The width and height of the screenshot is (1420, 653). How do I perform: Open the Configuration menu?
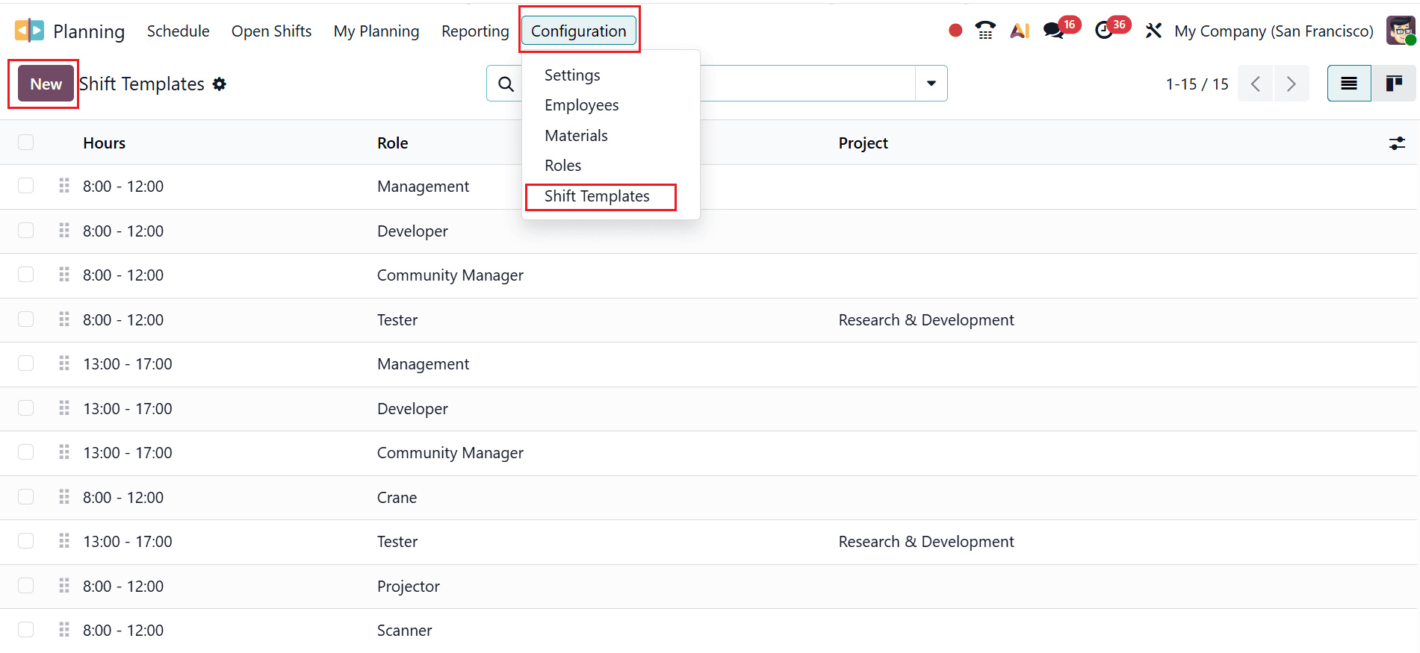point(579,31)
